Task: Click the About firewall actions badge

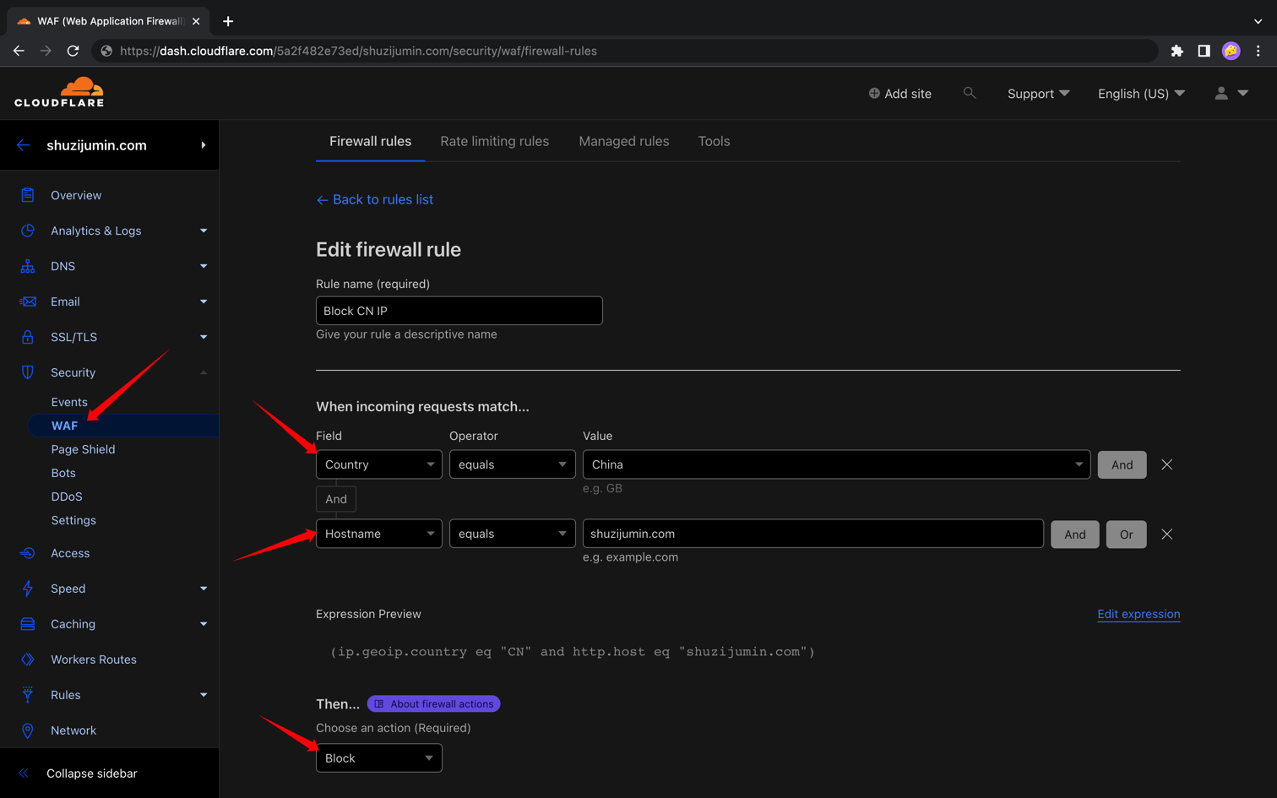Action: tap(434, 703)
